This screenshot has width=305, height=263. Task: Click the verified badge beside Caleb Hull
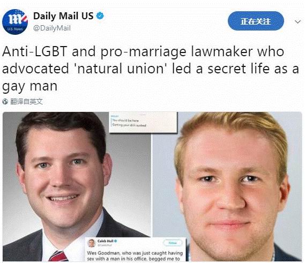click(116, 241)
